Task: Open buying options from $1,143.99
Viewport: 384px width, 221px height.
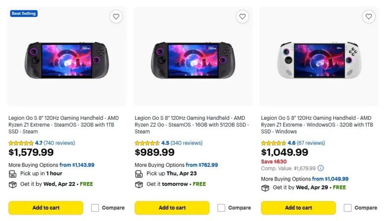Action: pyautogui.click(x=77, y=165)
